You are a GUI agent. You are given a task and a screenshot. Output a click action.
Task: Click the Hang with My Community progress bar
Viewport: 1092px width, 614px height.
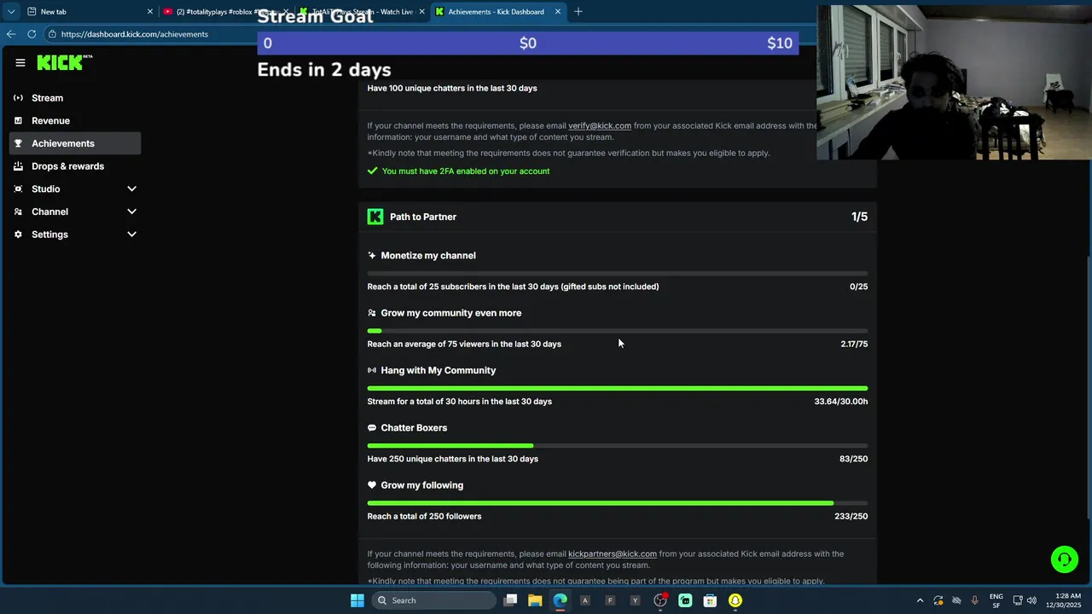[618, 388]
